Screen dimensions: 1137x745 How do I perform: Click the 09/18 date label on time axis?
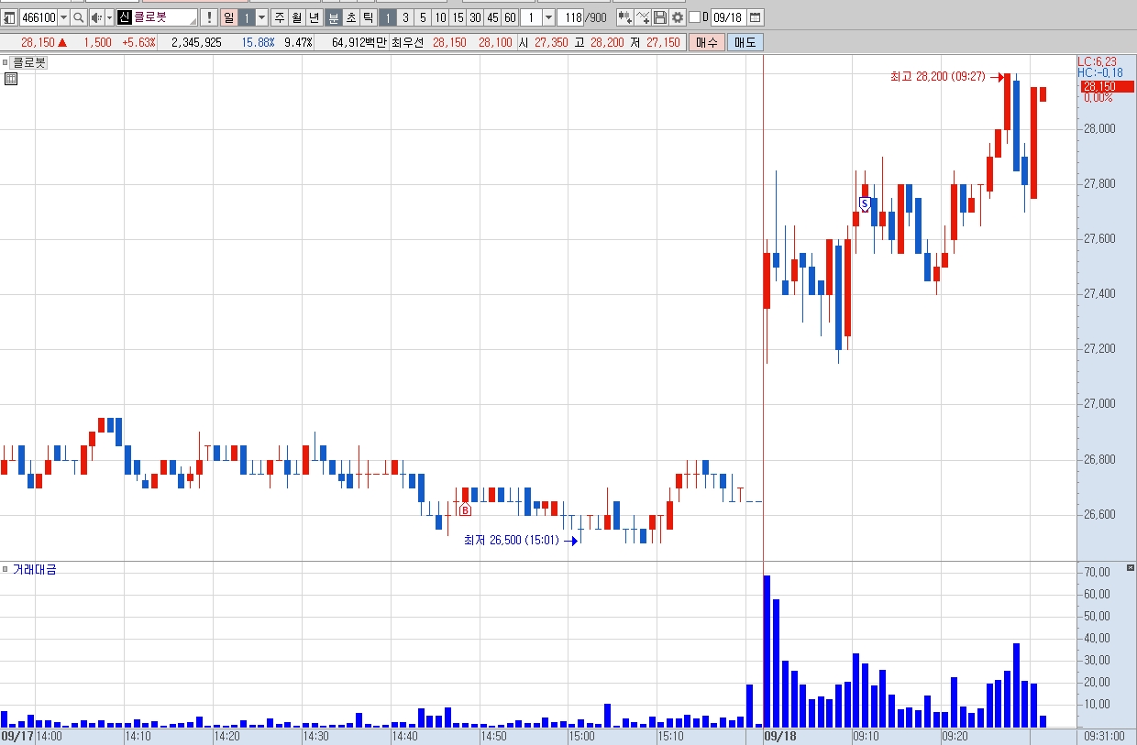point(780,735)
